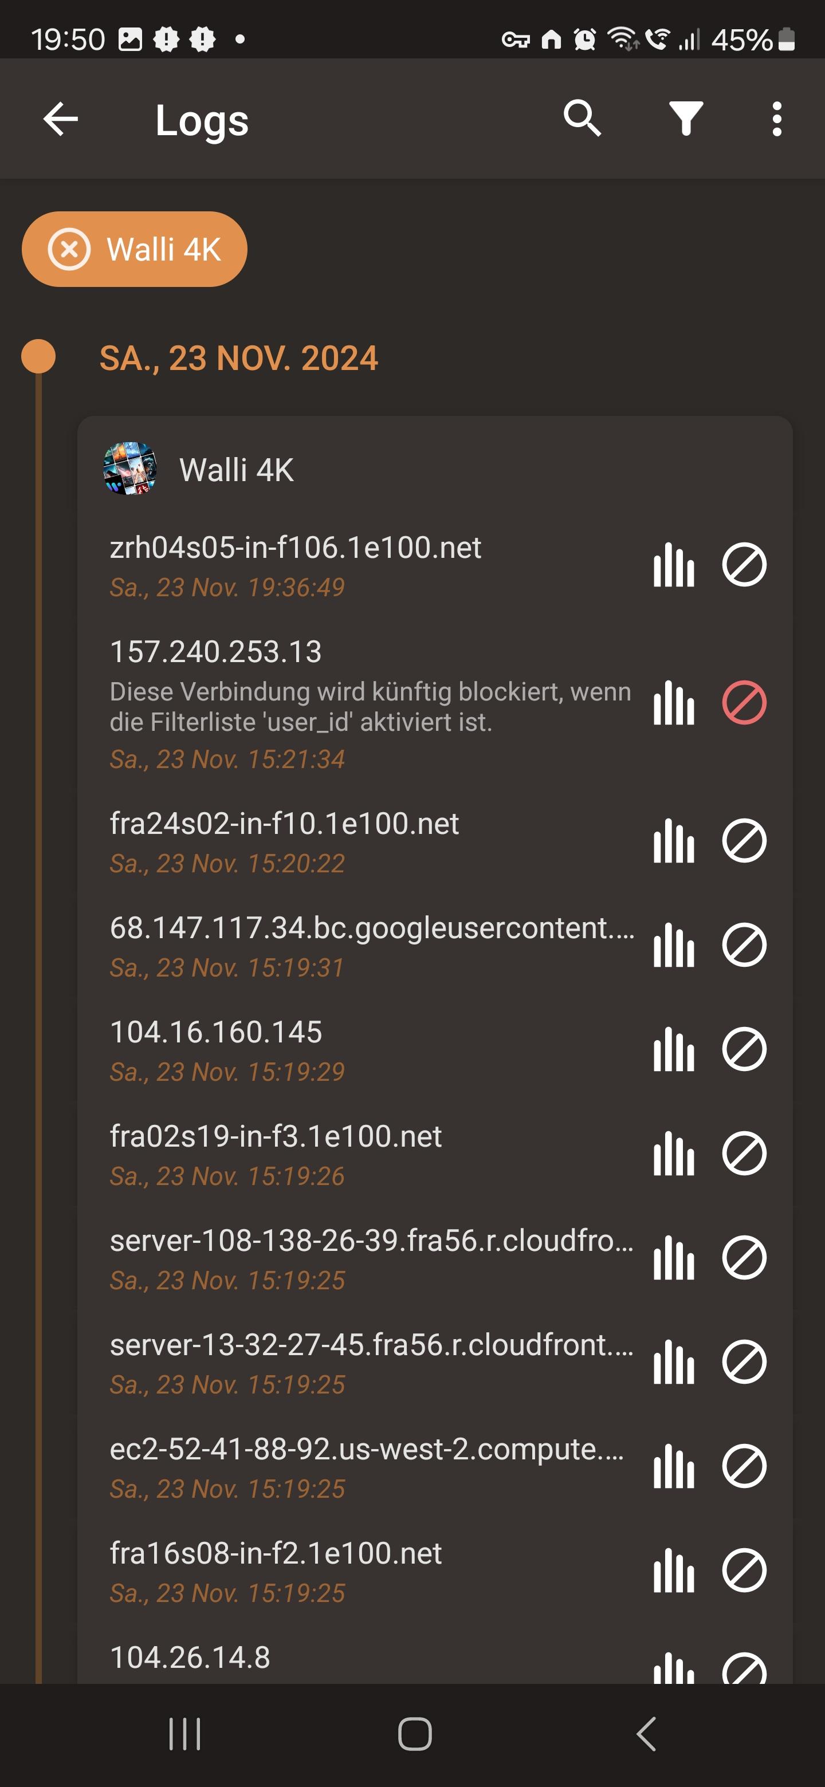Block the 68.147.117.34.bc.googleusercontent entry
The image size is (825, 1787).
(744, 945)
